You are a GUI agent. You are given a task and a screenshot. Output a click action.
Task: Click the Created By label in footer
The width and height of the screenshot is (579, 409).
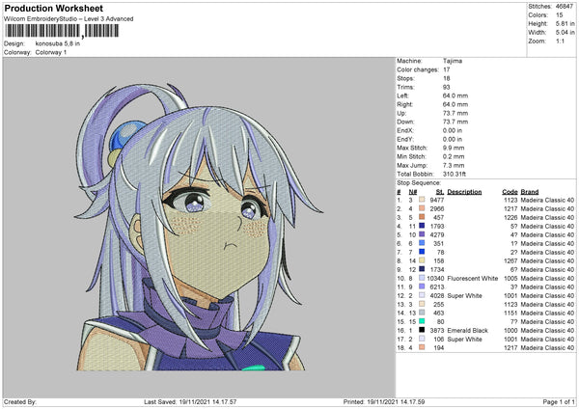coord(20,401)
